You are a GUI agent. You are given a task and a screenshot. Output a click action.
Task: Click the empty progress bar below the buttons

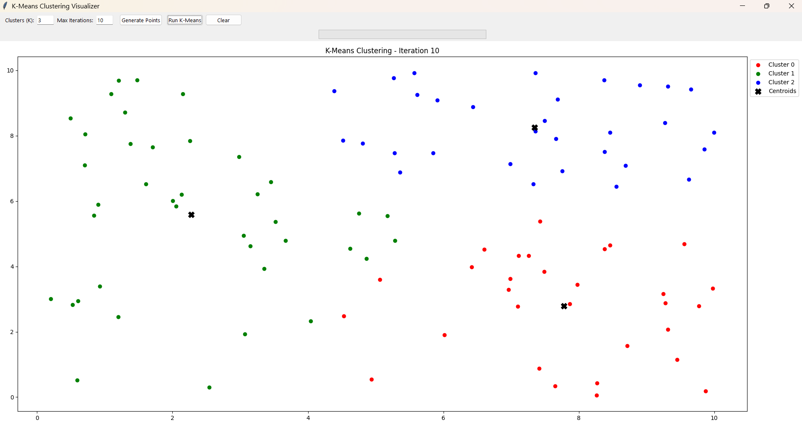pyautogui.click(x=402, y=34)
